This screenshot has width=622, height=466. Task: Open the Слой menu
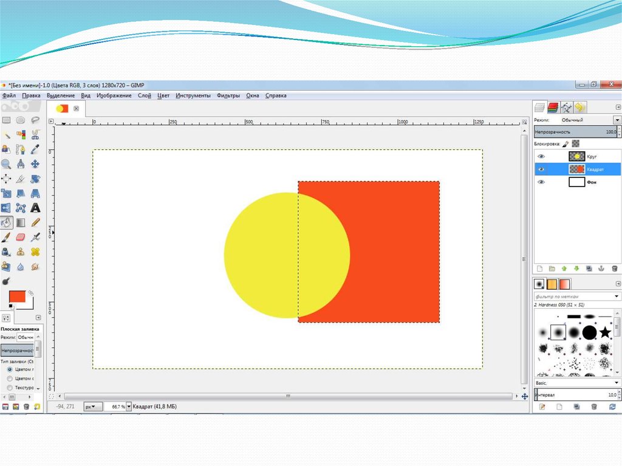[x=145, y=95]
